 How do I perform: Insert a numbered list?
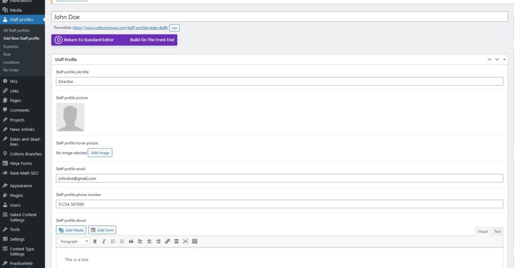pos(122,241)
